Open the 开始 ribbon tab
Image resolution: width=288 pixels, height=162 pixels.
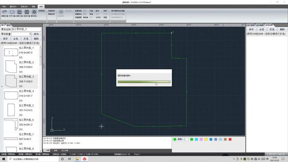pyautogui.click(x=4, y=6)
